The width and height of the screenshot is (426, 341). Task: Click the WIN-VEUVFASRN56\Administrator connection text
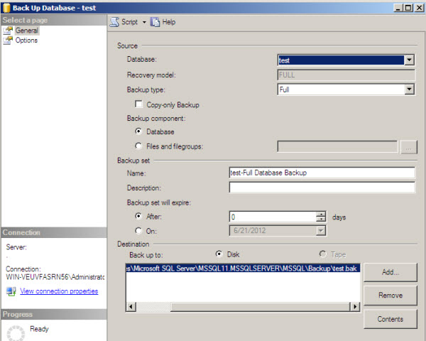(x=55, y=277)
